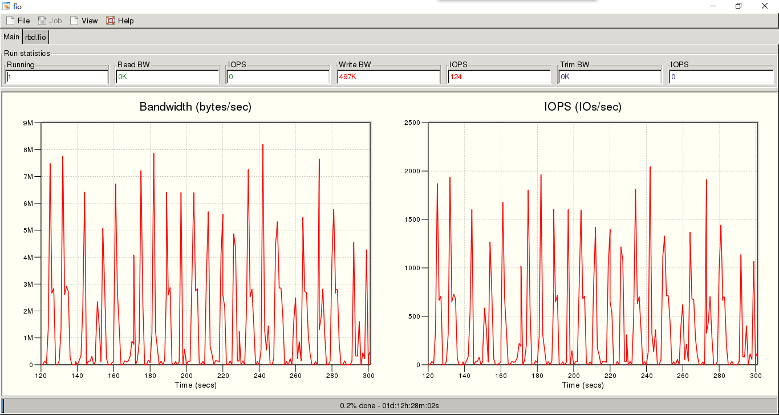Screen dimensions: 779x415
Task: Click the Running label
Action: click(x=21, y=64)
